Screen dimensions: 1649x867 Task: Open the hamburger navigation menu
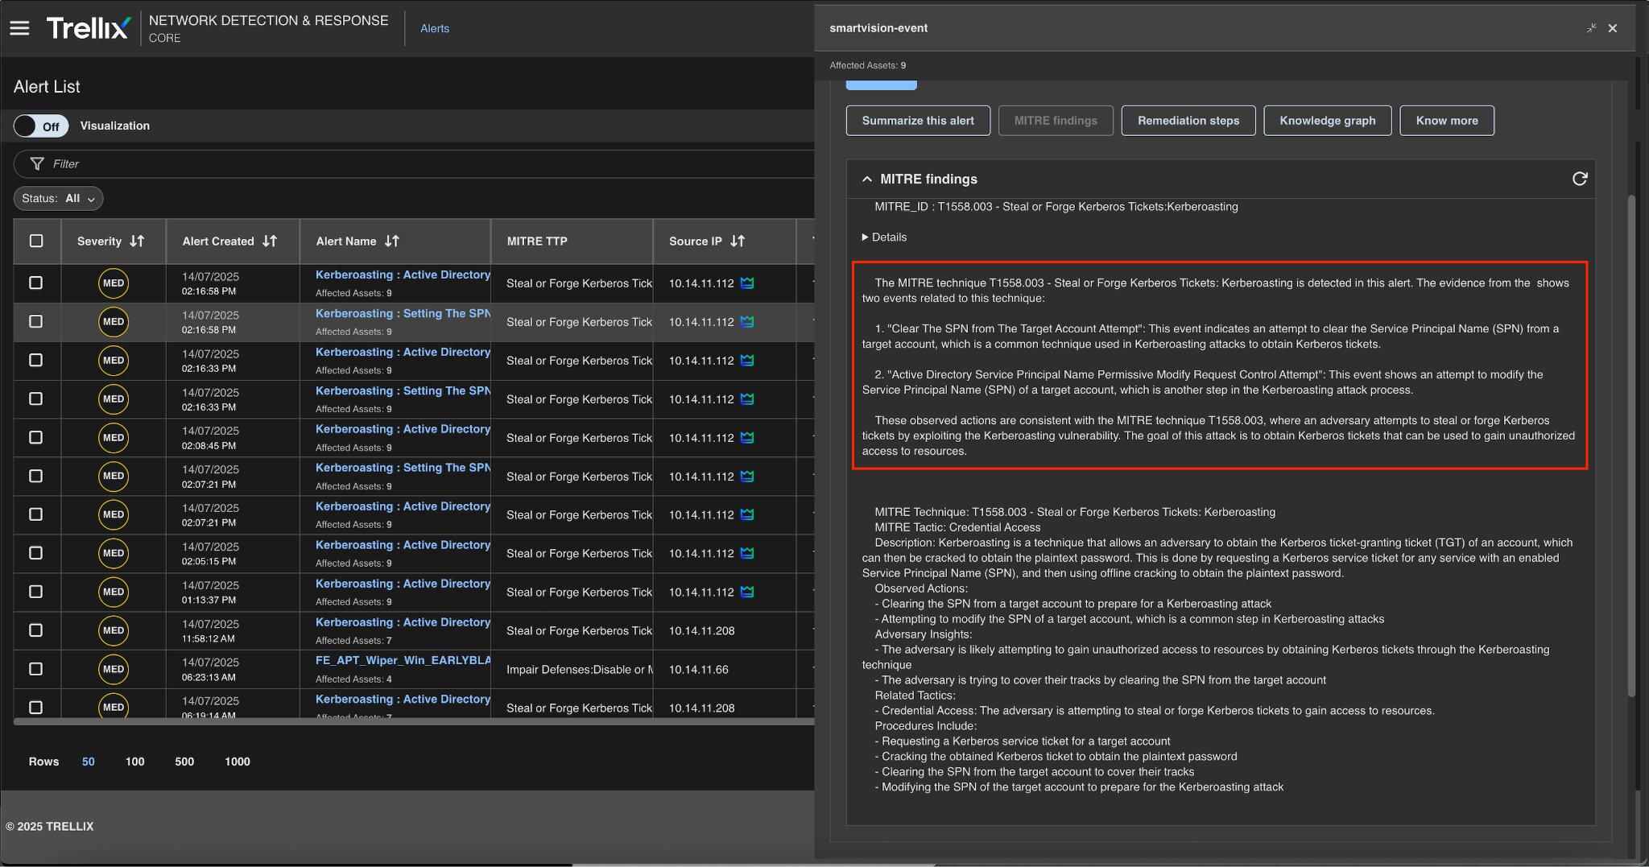(x=19, y=28)
